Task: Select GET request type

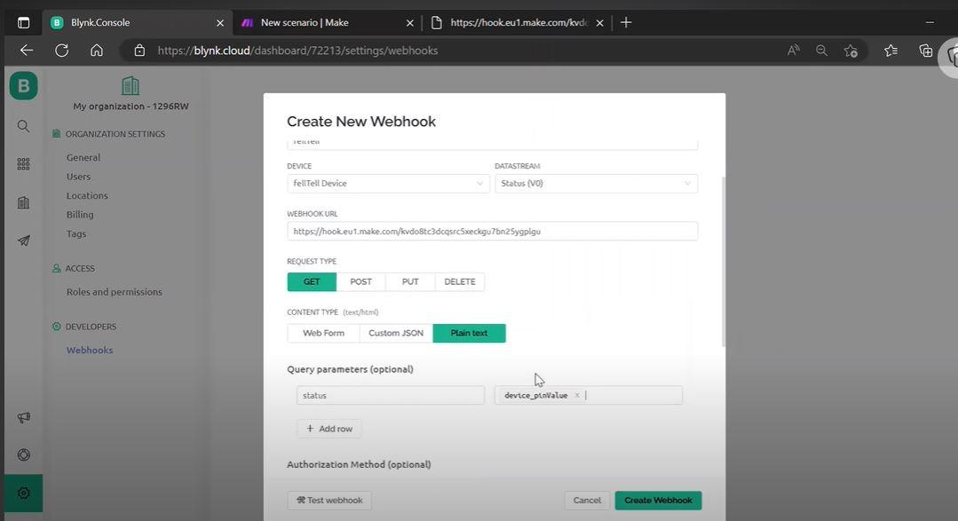Action: pos(312,281)
